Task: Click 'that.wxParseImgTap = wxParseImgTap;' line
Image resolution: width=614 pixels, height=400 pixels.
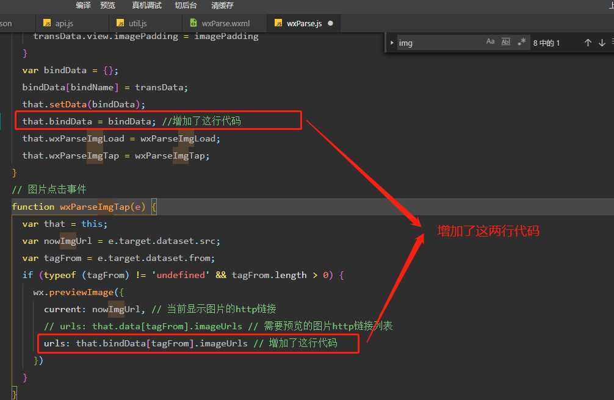Action: 116,155
